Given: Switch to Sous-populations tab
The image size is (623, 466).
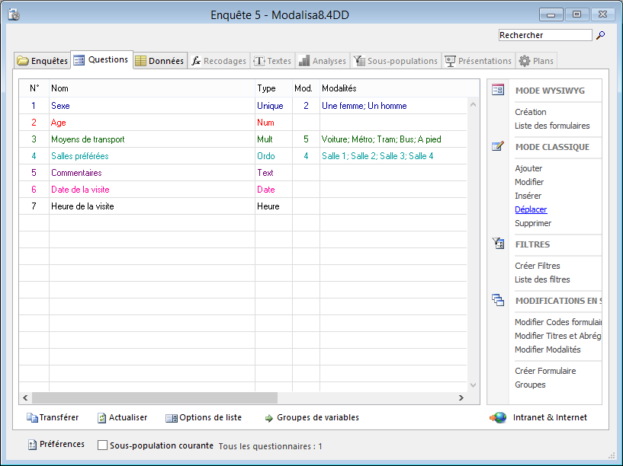Looking at the screenshot, I should coord(396,61).
